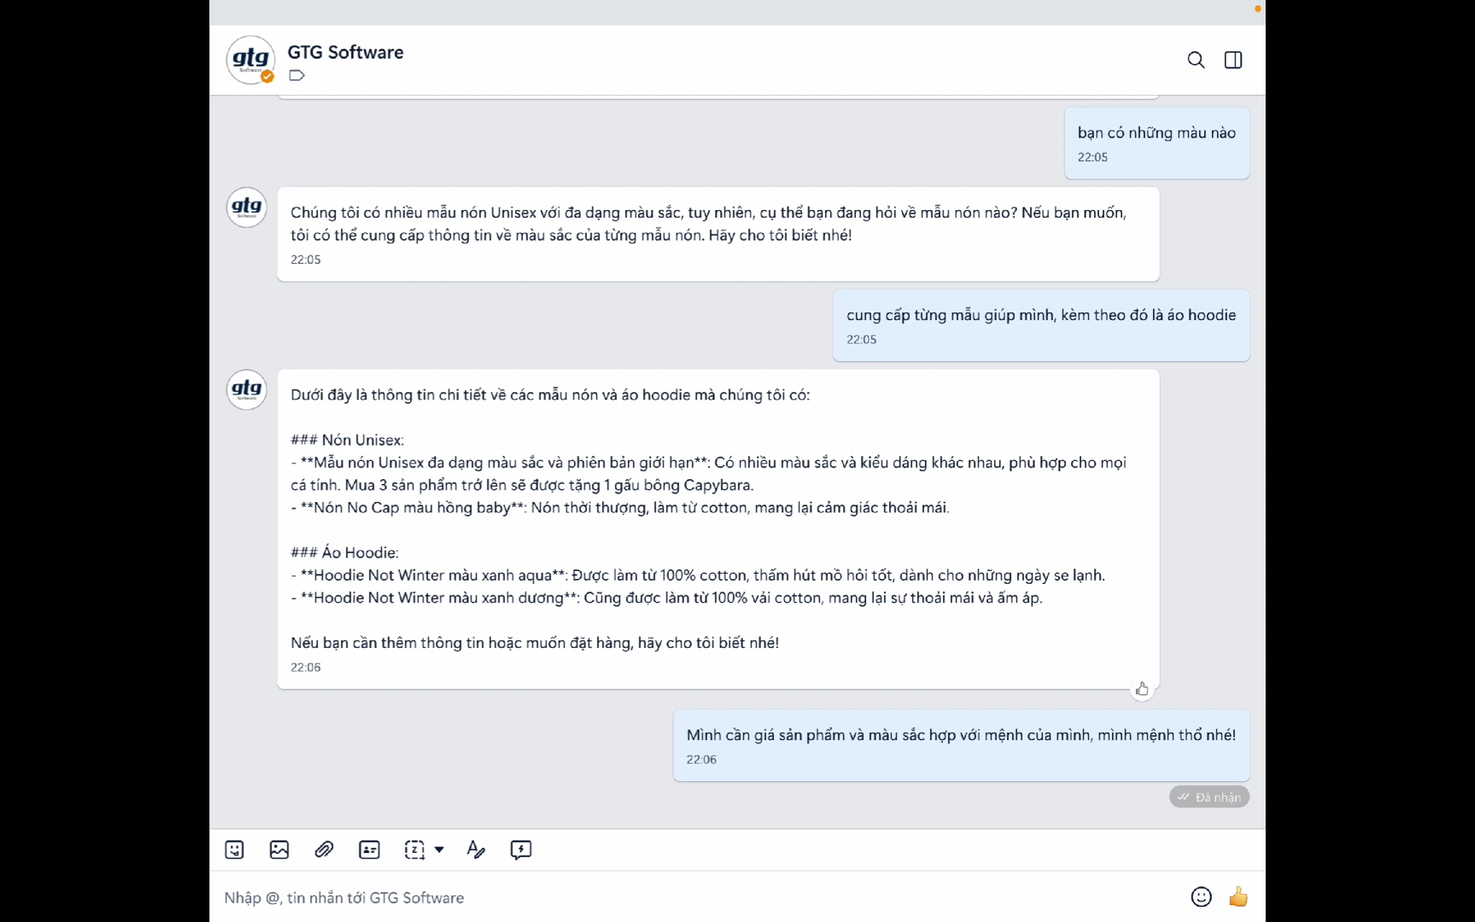Open the quick message icon
This screenshot has height=922, width=1475.
point(521,850)
